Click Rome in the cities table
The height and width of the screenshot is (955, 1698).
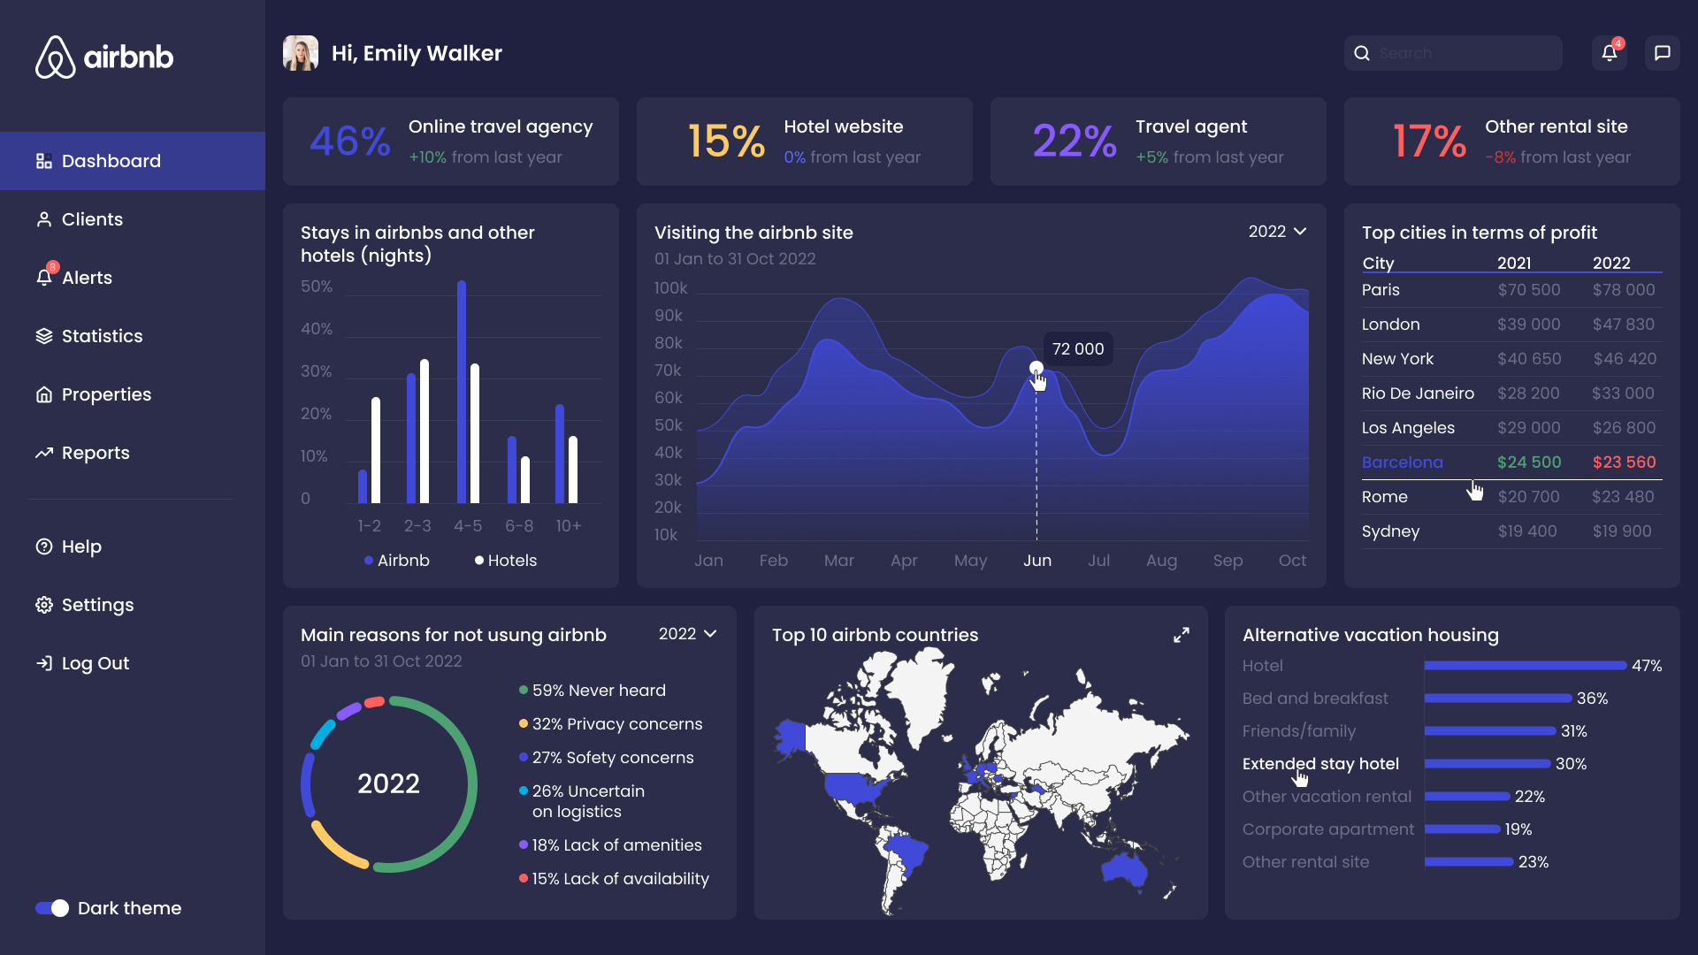pyautogui.click(x=1385, y=497)
